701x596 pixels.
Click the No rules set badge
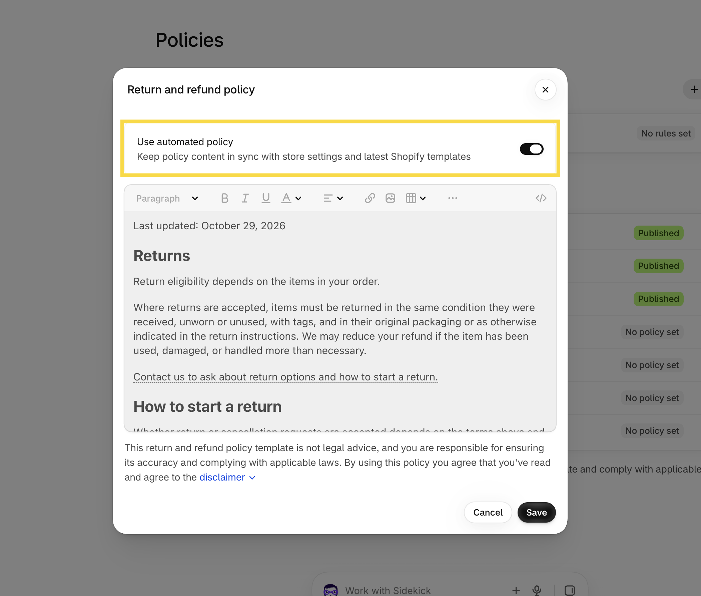(666, 133)
